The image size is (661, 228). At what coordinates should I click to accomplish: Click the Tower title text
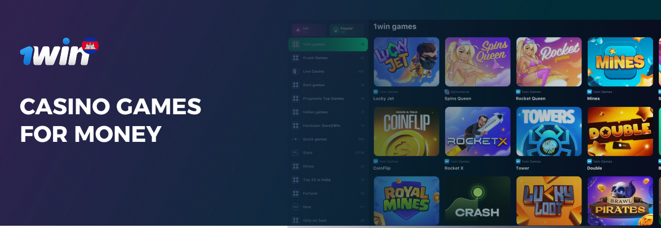522,168
